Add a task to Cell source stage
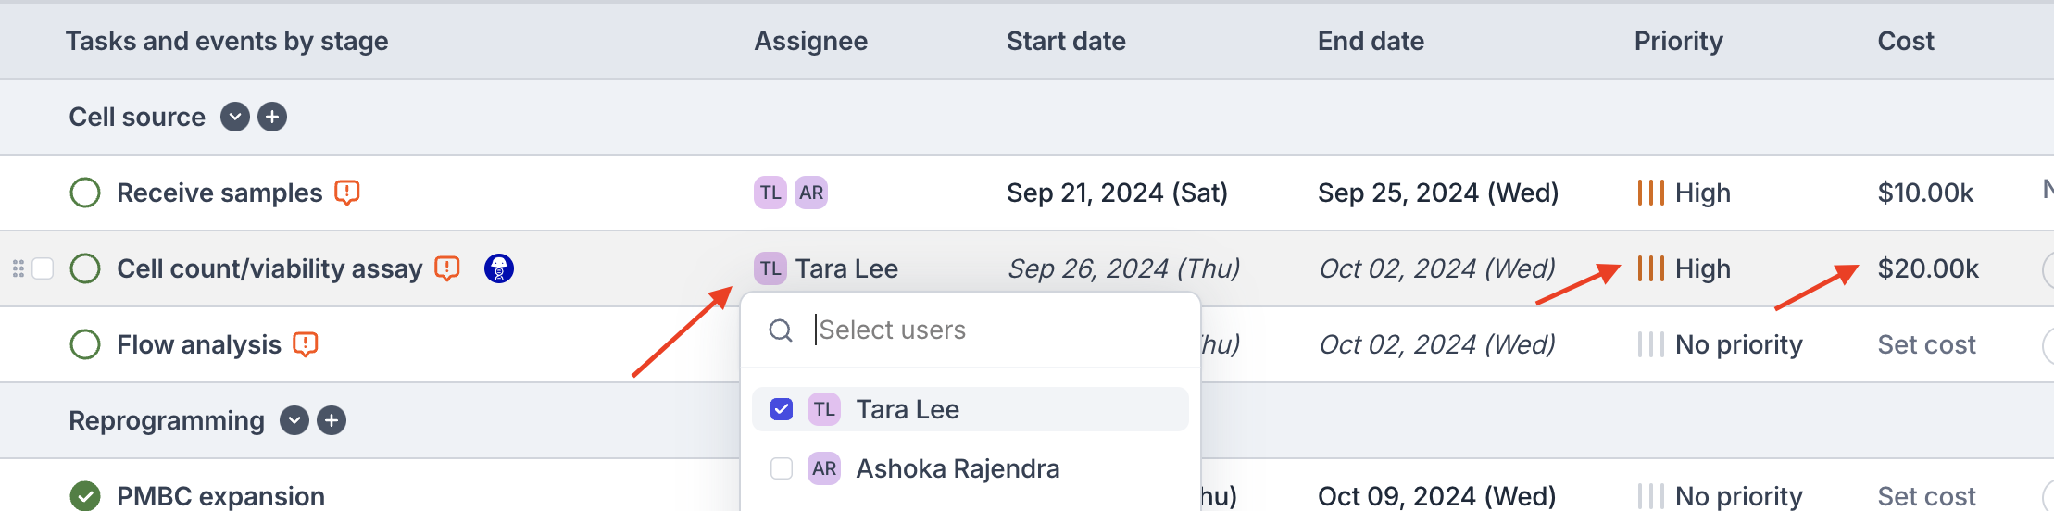The image size is (2054, 511). [x=272, y=117]
